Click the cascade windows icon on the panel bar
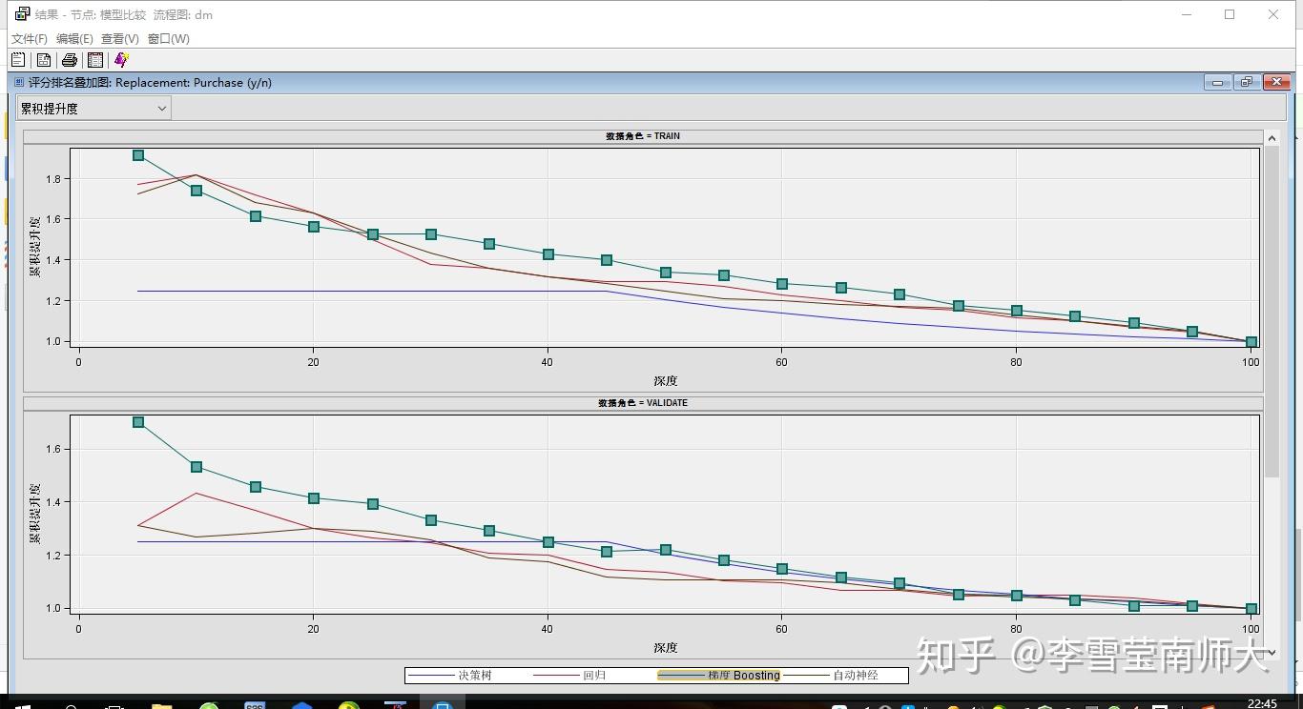 1247,82
